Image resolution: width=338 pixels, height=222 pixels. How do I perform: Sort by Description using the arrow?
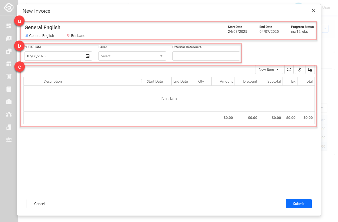tap(141, 81)
